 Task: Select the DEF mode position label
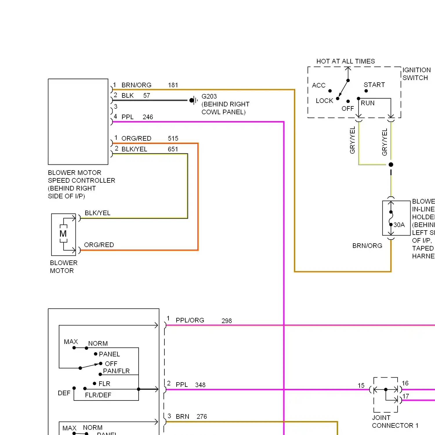tap(64, 393)
